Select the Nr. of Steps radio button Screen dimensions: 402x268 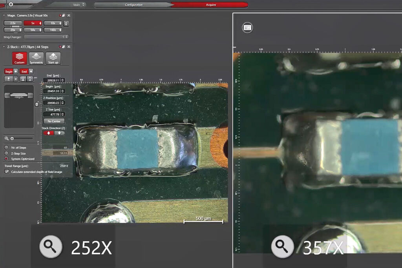tap(6, 148)
